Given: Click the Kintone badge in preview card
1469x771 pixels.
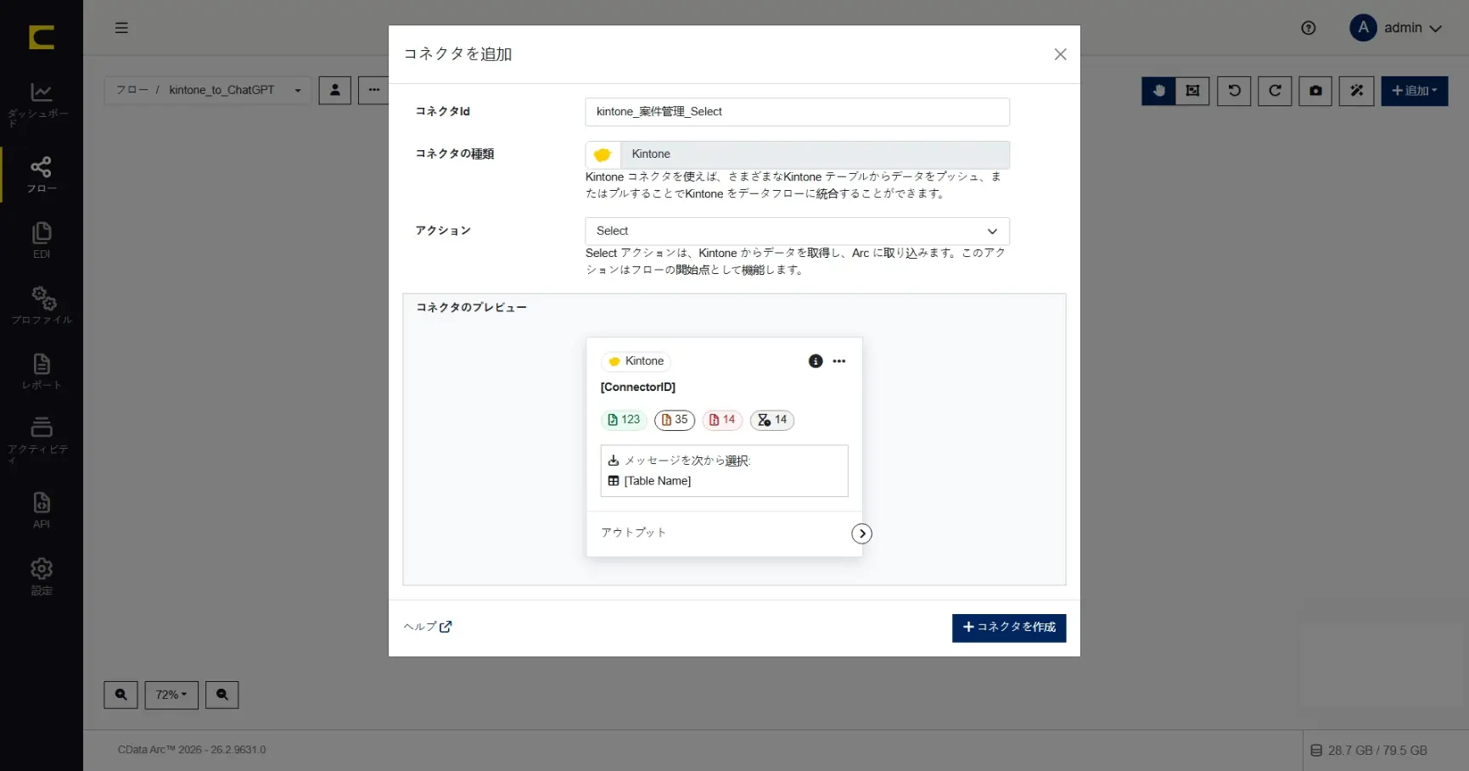Looking at the screenshot, I should pyautogui.click(x=636, y=361).
